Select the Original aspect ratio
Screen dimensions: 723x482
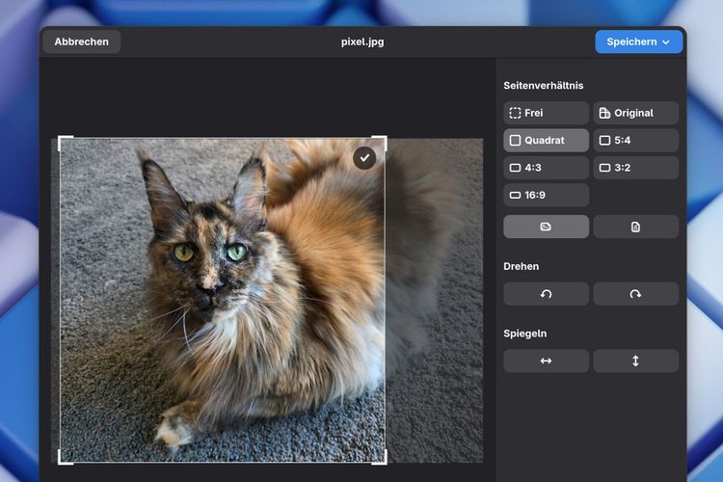(635, 113)
